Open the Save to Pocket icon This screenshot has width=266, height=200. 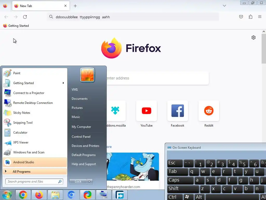(x=241, y=17)
